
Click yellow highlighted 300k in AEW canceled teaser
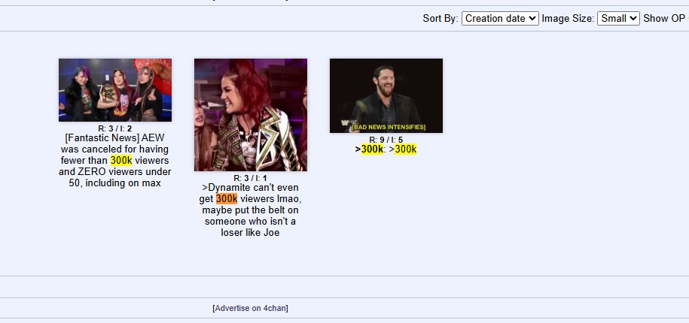pos(121,161)
